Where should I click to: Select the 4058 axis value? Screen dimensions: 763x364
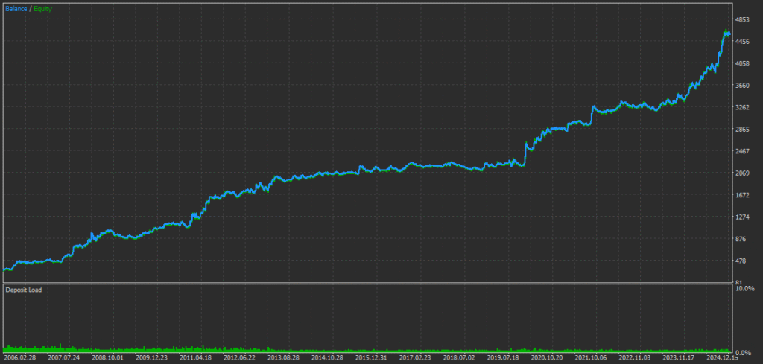coord(742,63)
